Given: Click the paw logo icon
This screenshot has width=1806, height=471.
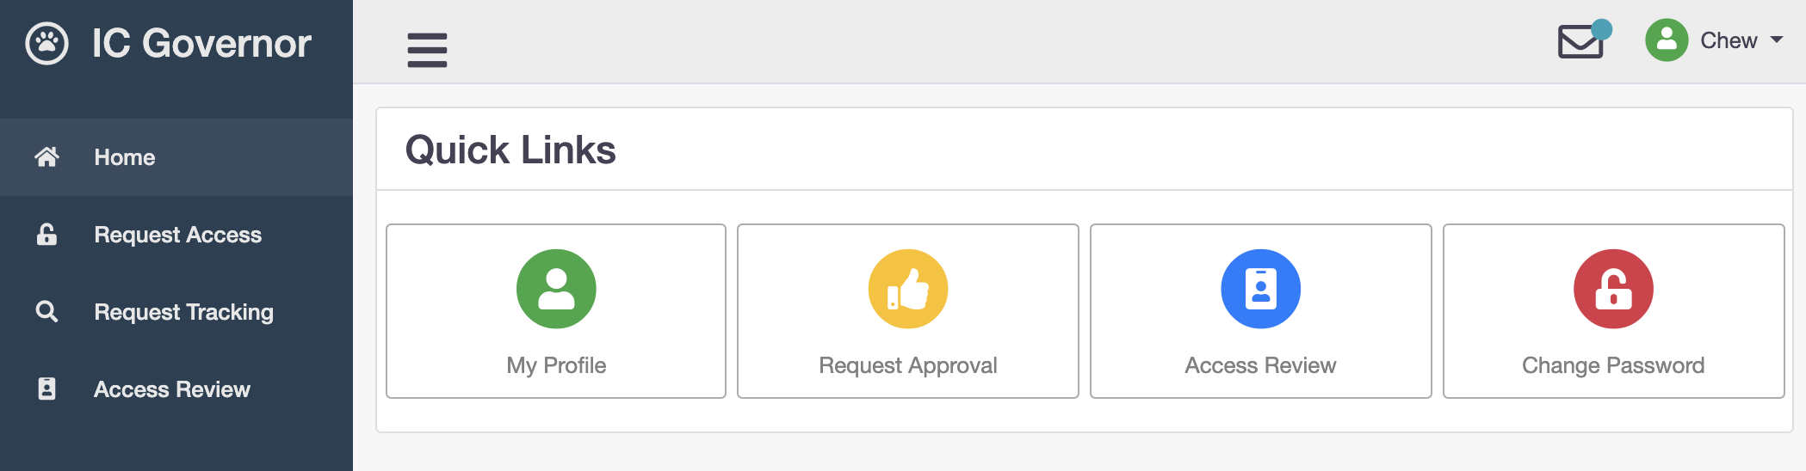Looking at the screenshot, I should click(x=46, y=43).
